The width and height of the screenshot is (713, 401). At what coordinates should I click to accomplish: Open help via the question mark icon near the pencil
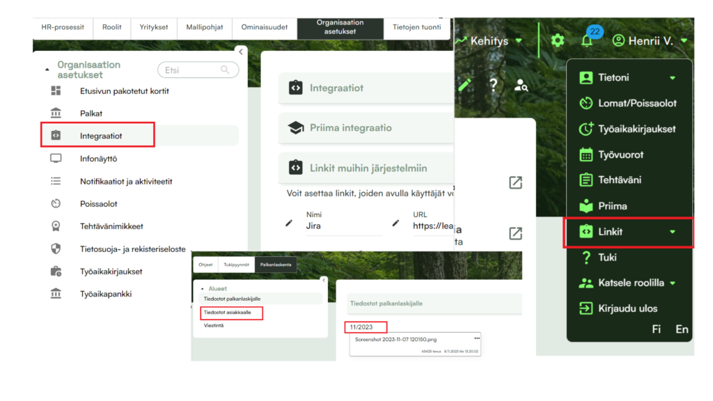(494, 84)
